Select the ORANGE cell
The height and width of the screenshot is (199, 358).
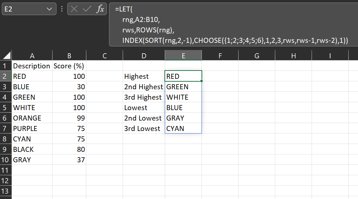32,118
